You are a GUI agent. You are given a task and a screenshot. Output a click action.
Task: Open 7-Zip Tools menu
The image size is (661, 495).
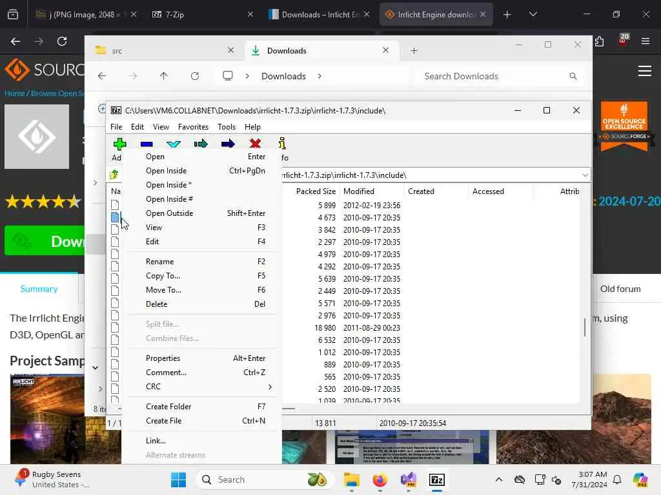[227, 127]
